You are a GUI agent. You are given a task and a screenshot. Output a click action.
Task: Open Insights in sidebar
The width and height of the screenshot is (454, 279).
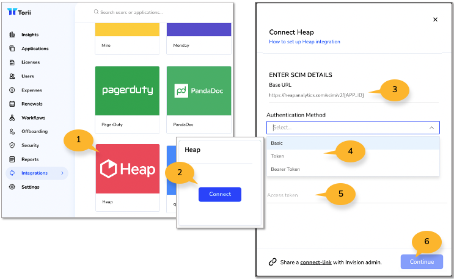[x=30, y=34]
